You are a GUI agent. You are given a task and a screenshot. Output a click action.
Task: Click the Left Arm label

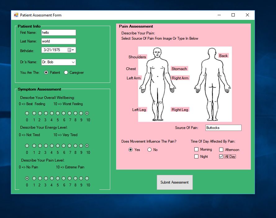133,78
